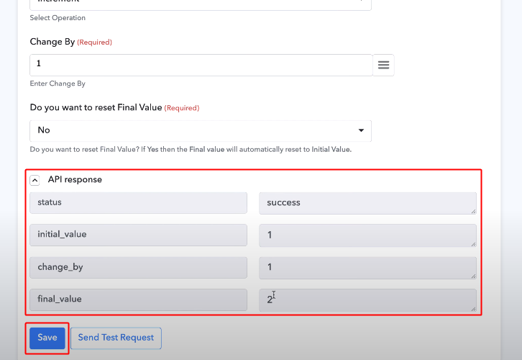This screenshot has width=522, height=360.
Task: Click the initial_value response value box
Action: coord(367,235)
